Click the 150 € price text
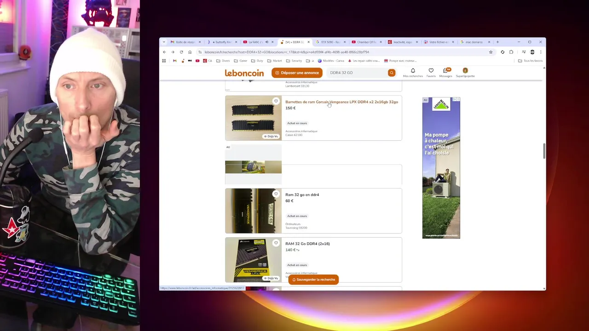This screenshot has width=589, height=331. pos(290,108)
